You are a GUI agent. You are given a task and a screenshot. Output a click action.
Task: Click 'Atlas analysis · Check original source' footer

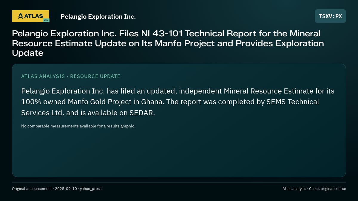click(x=314, y=188)
